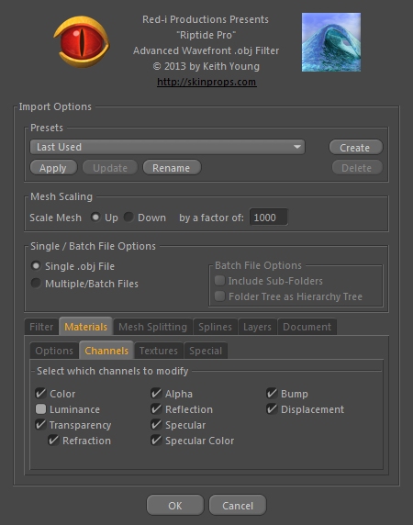This screenshot has height=525, width=413.
Task: Toggle the Displacement channel checkbox
Action: [x=272, y=408]
